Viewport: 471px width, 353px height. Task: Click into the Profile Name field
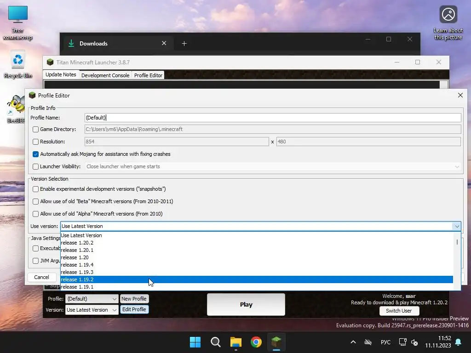pos(273,118)
